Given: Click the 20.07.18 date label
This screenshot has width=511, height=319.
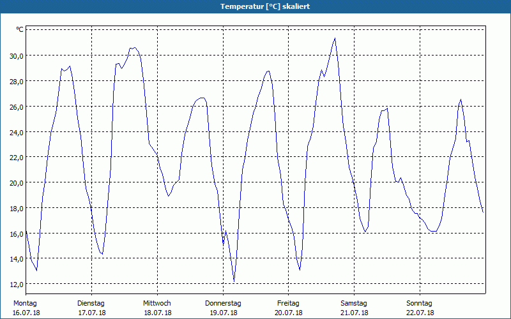Looking at the screenshot, I should pos(289,313).
